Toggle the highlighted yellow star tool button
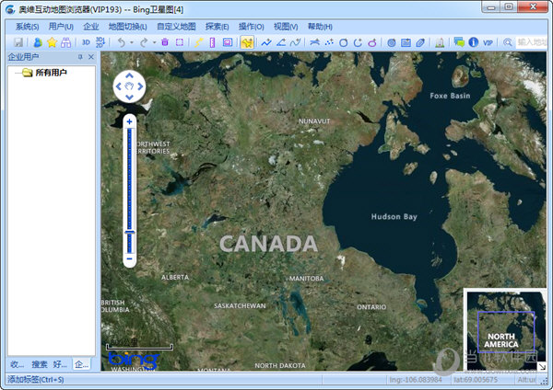The height and width of the screenshot is (390, 553). pos(247,42)
